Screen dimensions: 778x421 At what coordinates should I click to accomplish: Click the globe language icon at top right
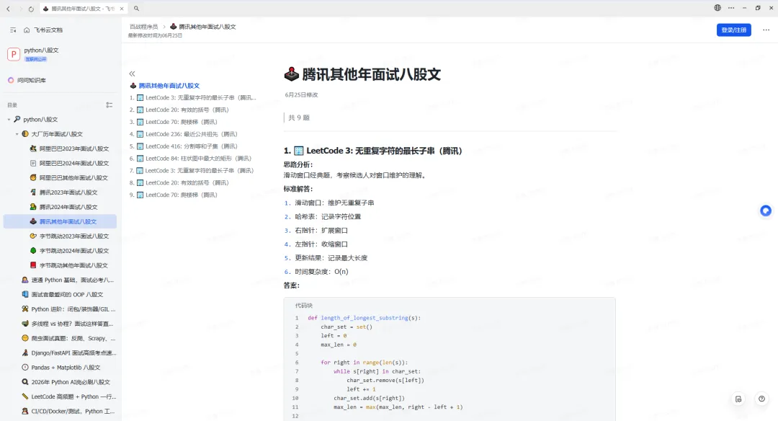click(x=717, y=8)
